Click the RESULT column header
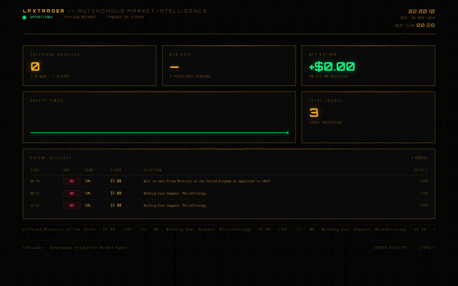The height and width of the screenshot is (286, 458). point(420,170)
